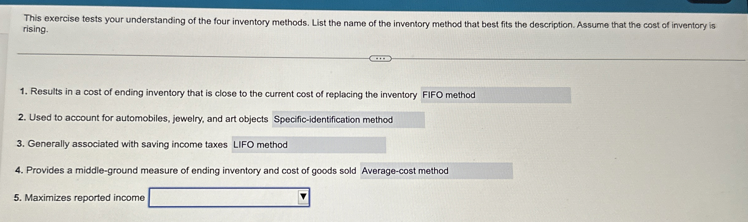Viewport: 748px width, 222px height.
Task: Open the more-options pill on the horizontal rule
Action: click(380, 58)
